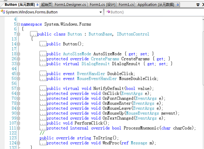Expand the outline node at line 64 OnClick
The height and width of the screenshot is (149, 204).
[18, 94]
